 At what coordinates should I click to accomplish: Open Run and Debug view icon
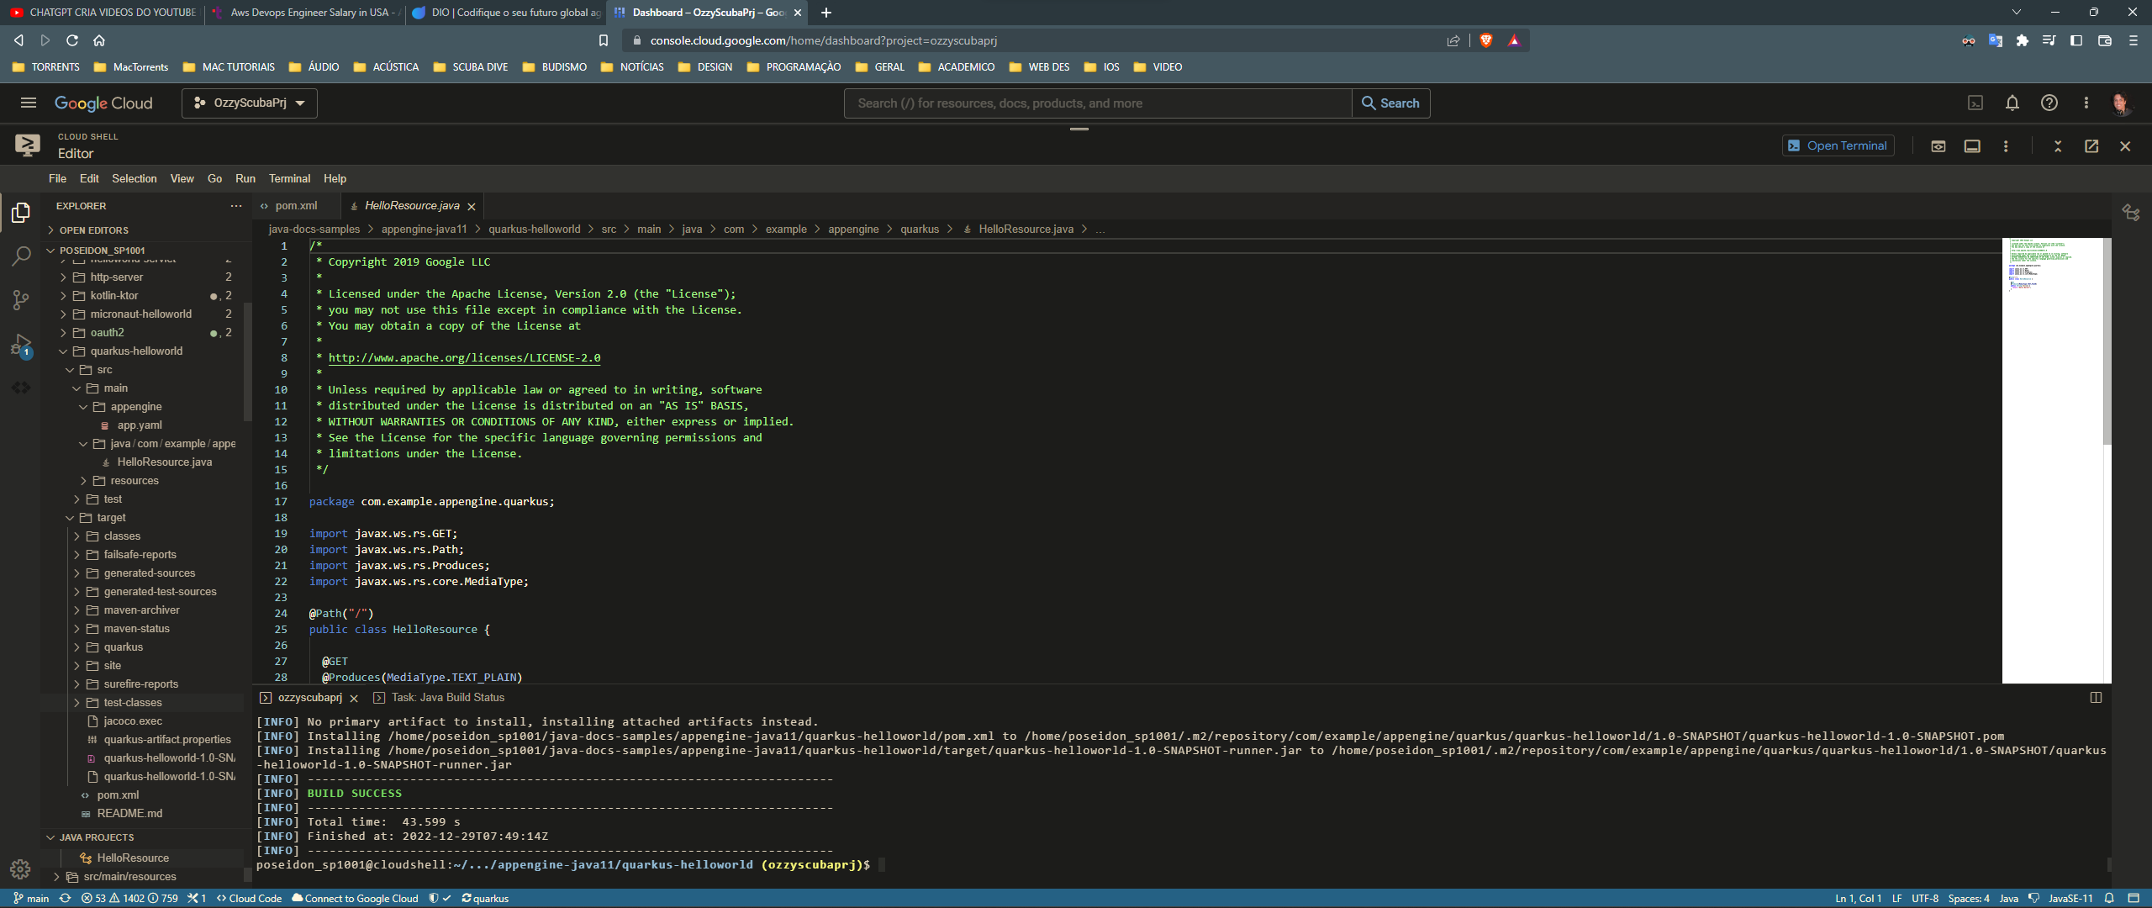coord(21,345)
